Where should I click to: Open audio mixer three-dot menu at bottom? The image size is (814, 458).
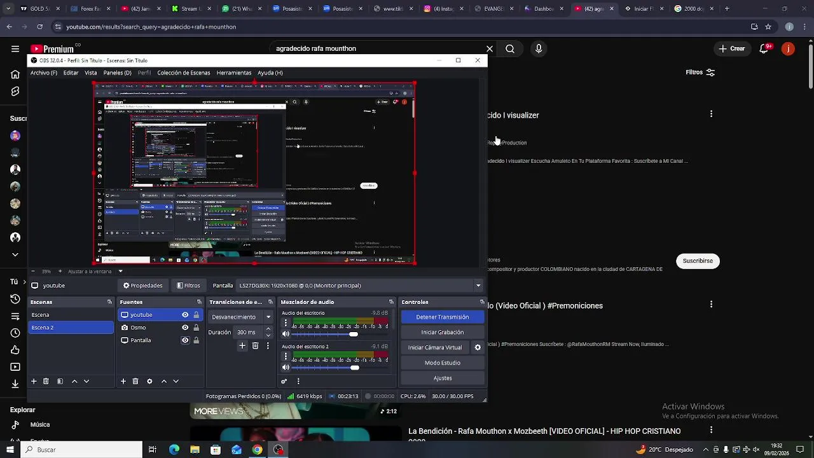click(298, 381)
